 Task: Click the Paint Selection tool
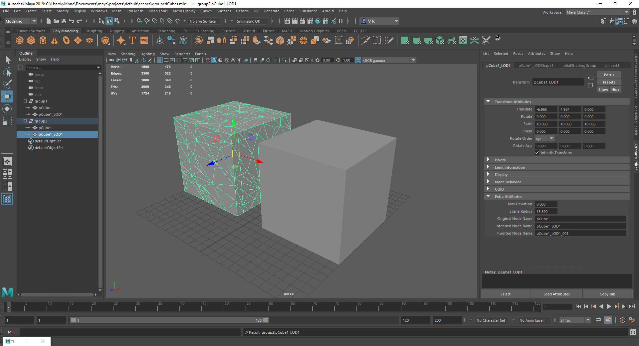7,84
